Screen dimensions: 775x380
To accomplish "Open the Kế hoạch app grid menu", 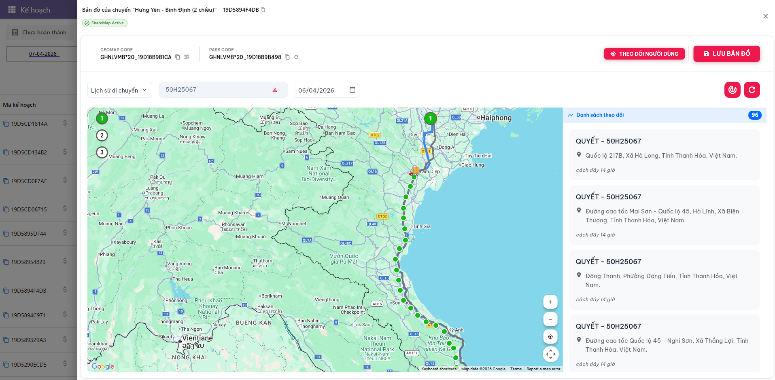I will [x=11, y=10].
